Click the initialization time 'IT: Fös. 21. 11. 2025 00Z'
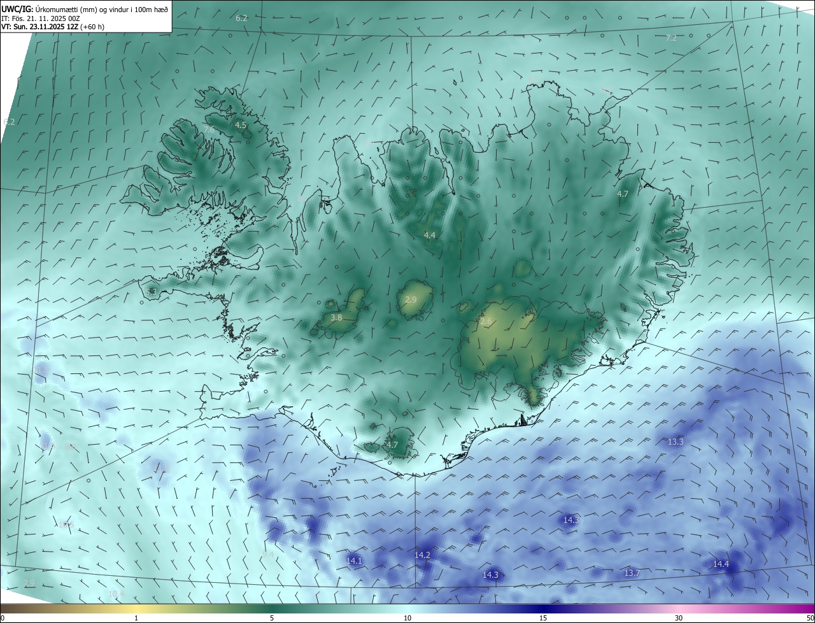This screenshot has width=815, height=623. pos(41,18)
